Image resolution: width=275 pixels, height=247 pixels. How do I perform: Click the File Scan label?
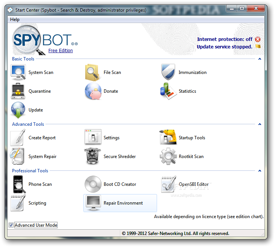click(112, 72)
